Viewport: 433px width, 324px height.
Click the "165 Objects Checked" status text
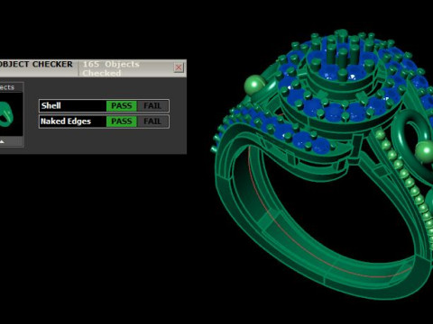click(111, 68)
